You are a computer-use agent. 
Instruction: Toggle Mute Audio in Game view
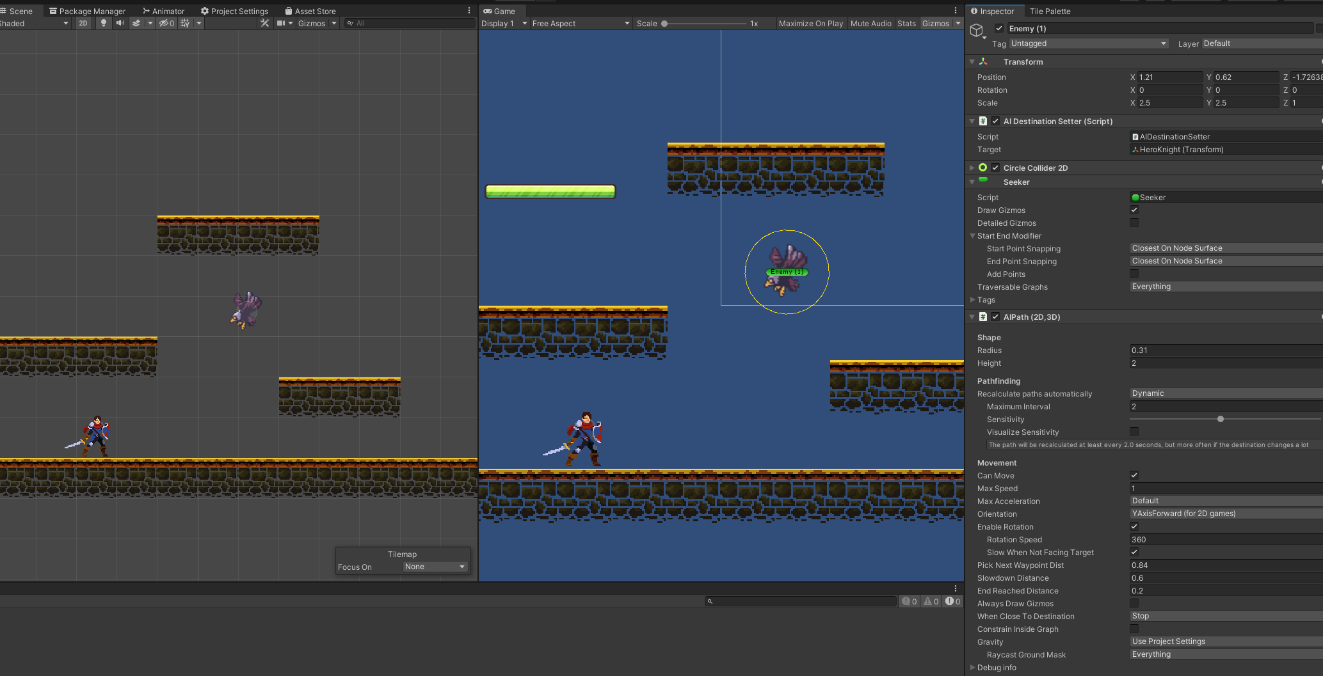pos(870,23)
